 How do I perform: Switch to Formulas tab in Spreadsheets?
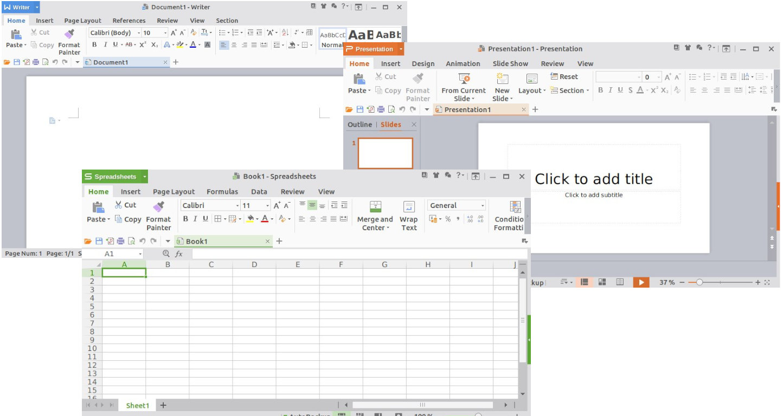(222, 192)
